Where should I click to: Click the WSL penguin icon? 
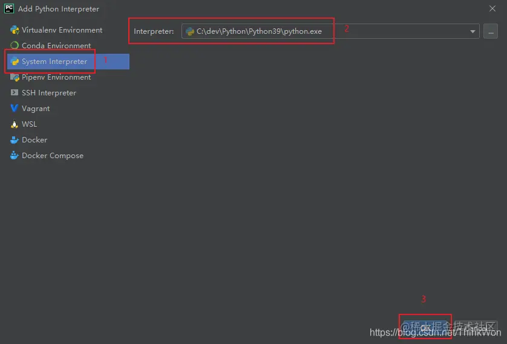[x=15, y=124]
